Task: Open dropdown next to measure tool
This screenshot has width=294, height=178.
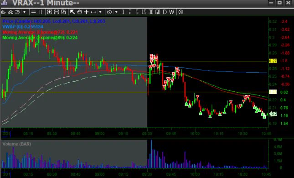Action: click(100, 12)
